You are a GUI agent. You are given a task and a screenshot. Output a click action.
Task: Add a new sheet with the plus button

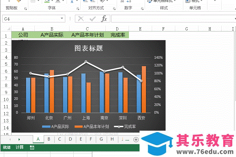pyautogui.click(x=136, y=140)
